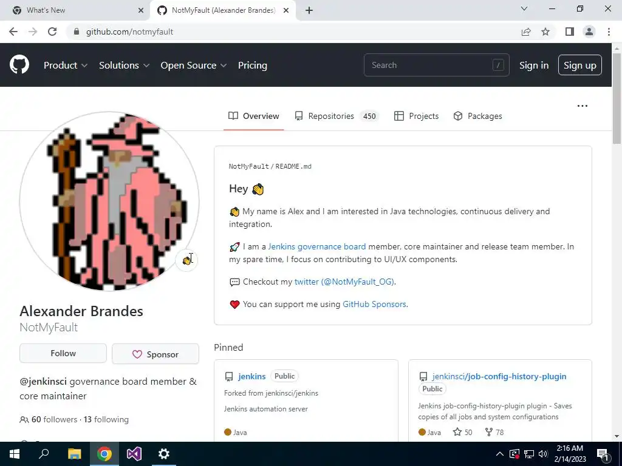Viewport: 622px width, 466px height.
Task: Open the @jenkinsci organization link
Action: 43,382
